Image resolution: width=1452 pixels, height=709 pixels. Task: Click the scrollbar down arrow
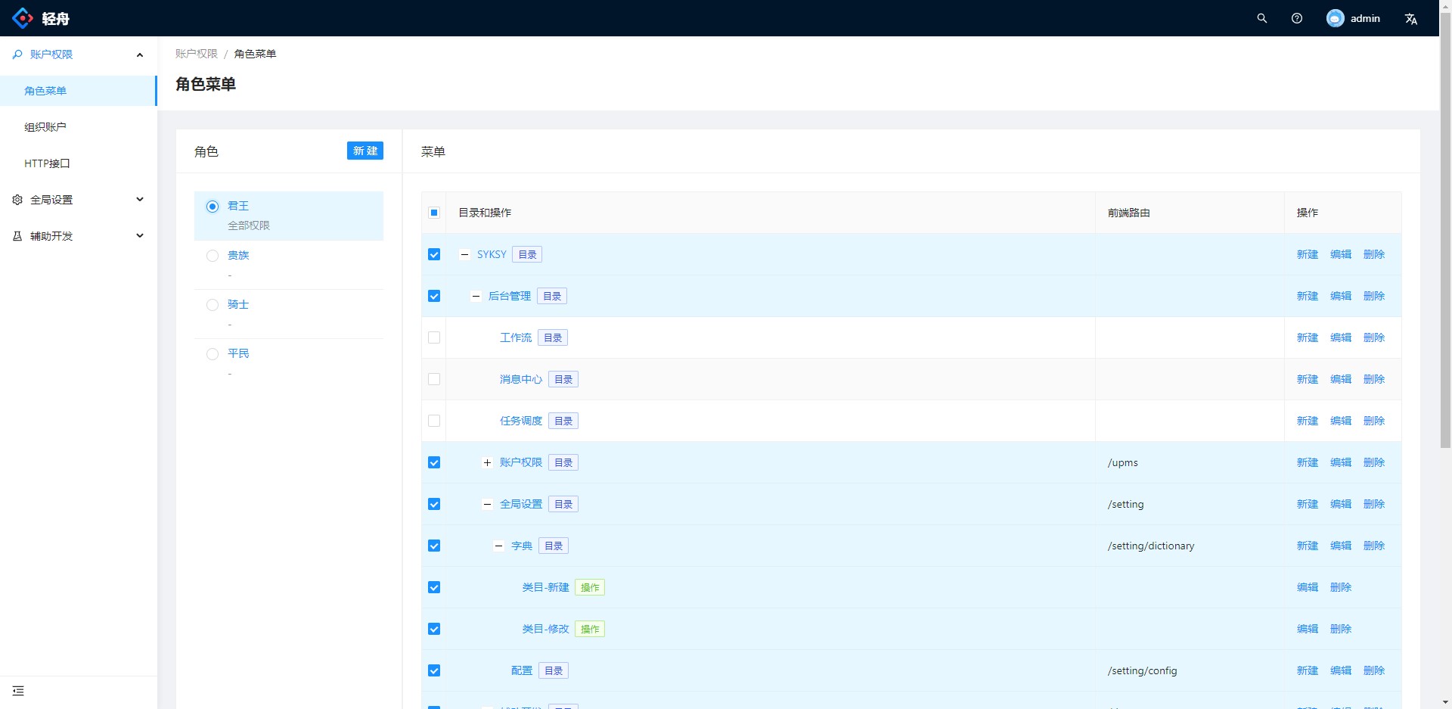[1445, 702]
